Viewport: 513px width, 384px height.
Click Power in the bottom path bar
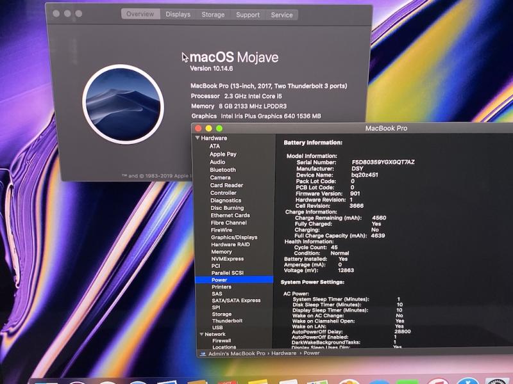point(312,353)
